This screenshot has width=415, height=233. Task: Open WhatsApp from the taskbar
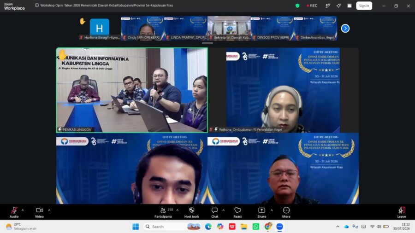tap(256, 227)
